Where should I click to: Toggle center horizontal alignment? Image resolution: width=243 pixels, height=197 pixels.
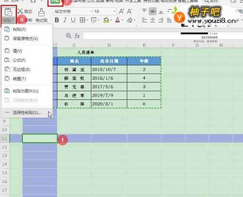tap(152, 20)
